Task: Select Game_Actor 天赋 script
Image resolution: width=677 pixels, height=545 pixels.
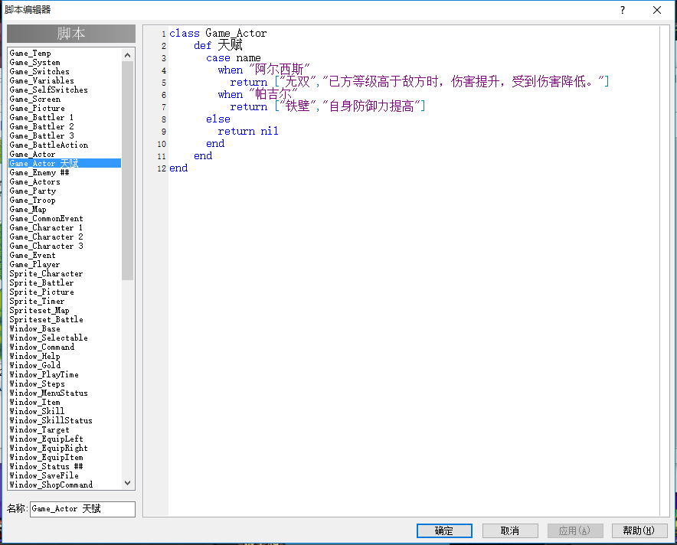Action: [65, 163]
